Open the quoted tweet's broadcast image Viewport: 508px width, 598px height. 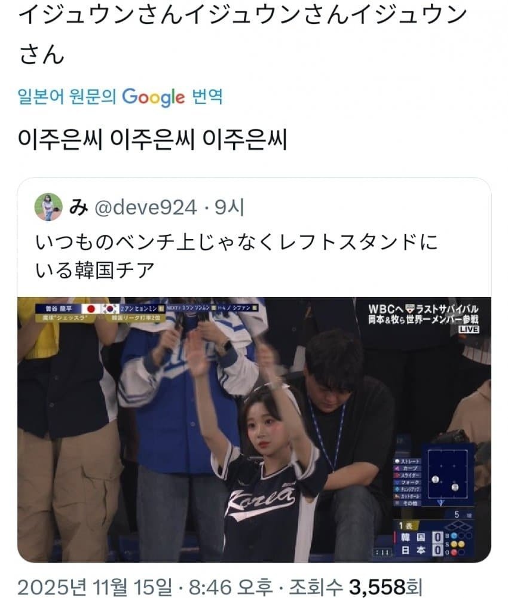(x=254, y=430)
